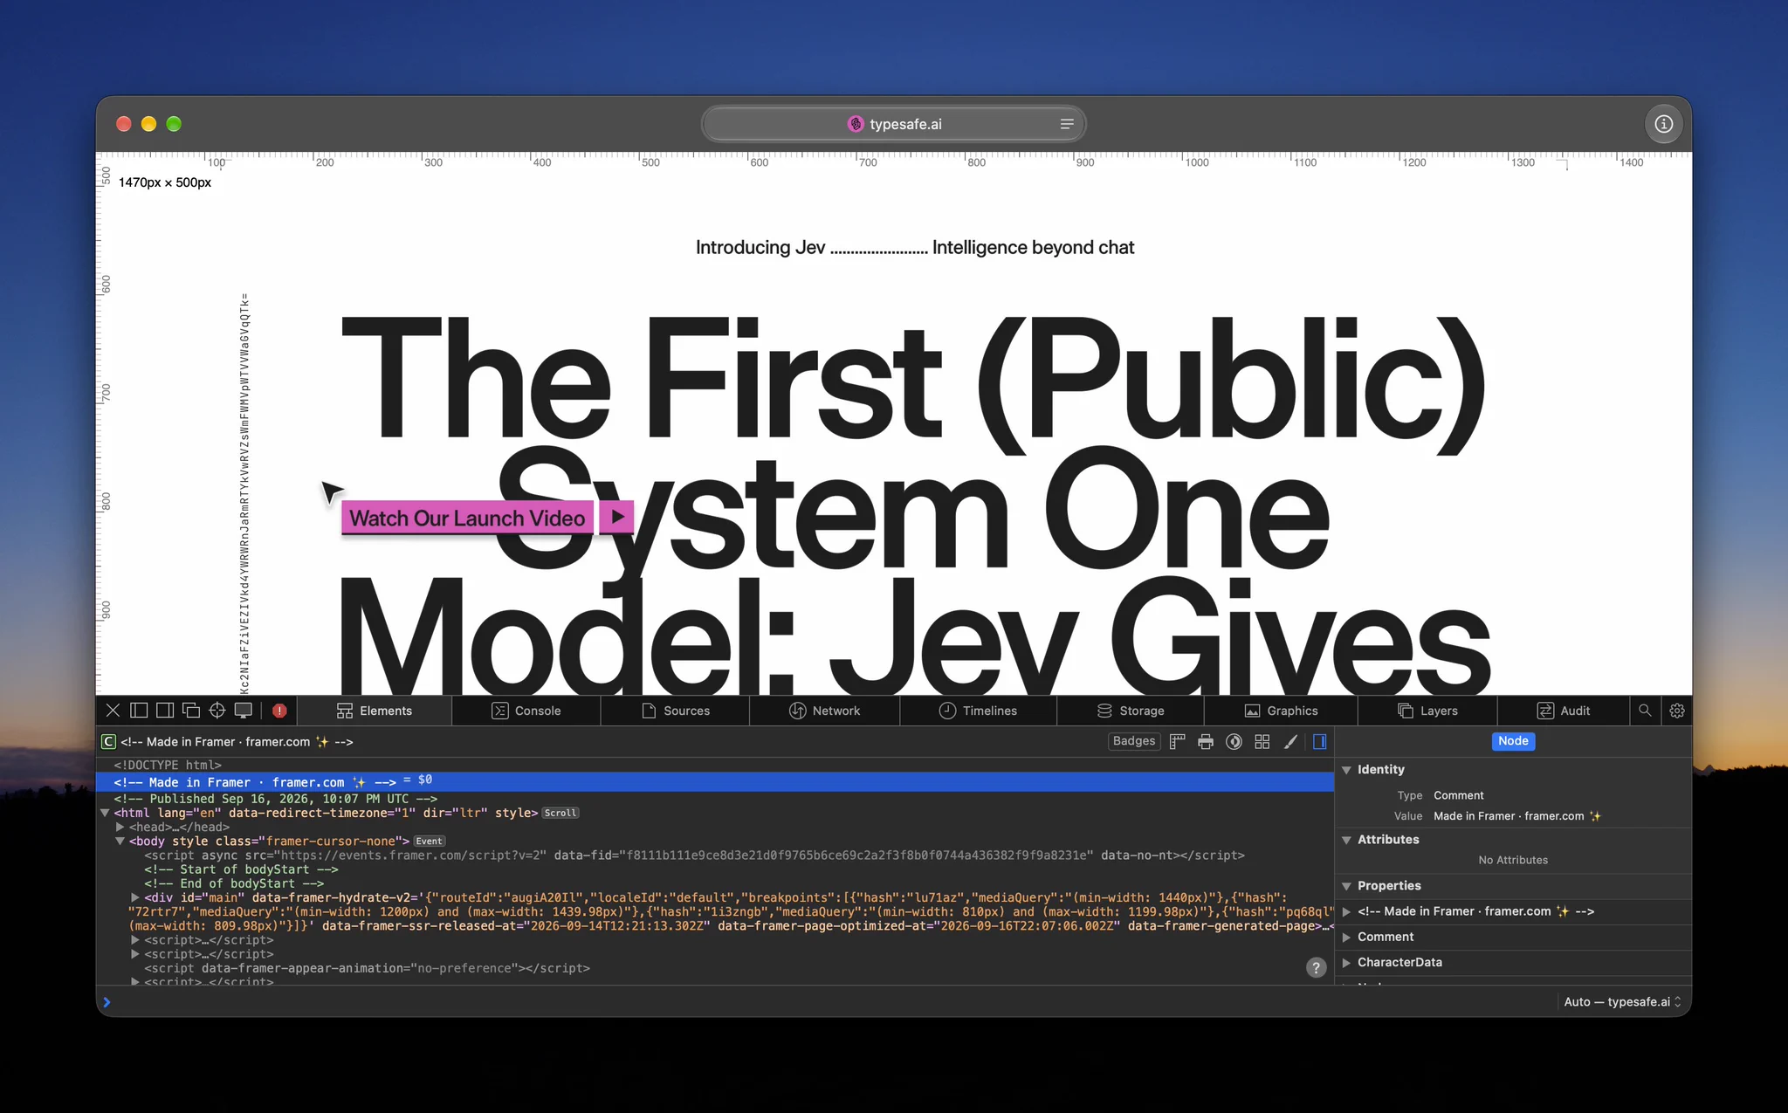
Task: Toggle dark appearance with the half-circle icon
Action: 1234,741
